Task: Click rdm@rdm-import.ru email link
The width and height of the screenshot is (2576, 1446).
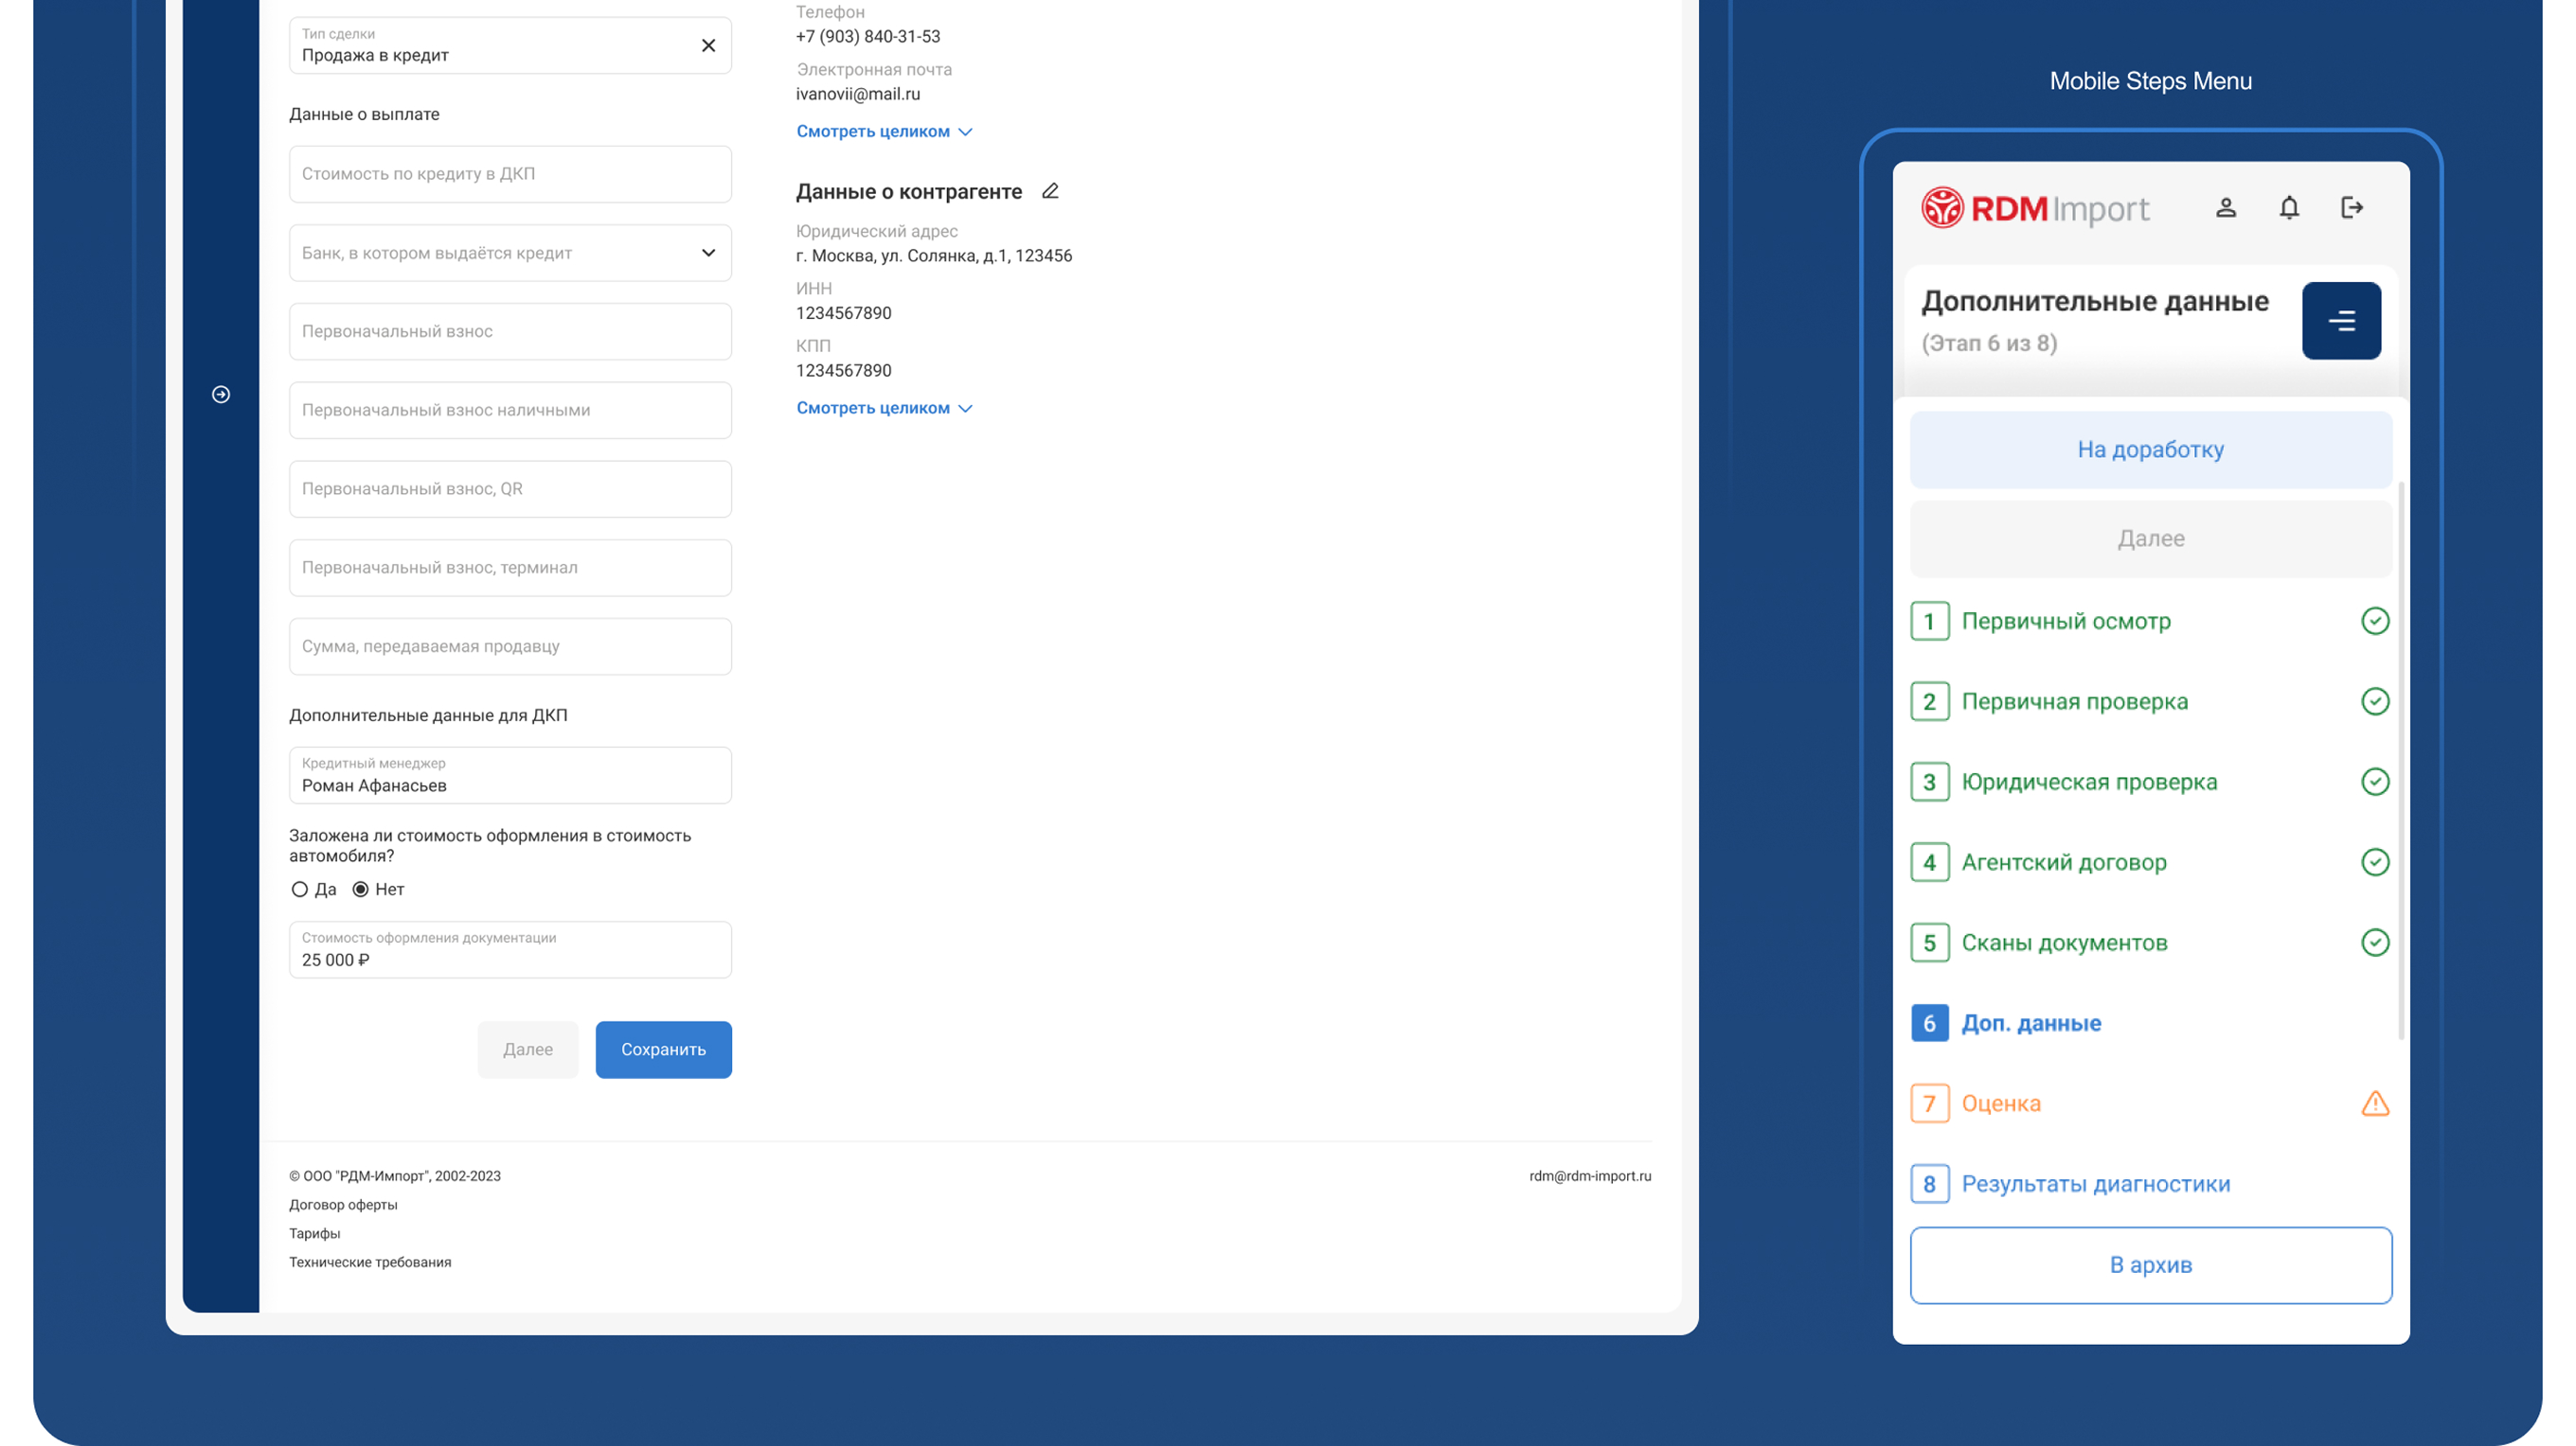Action: tap(1590, 1176)
